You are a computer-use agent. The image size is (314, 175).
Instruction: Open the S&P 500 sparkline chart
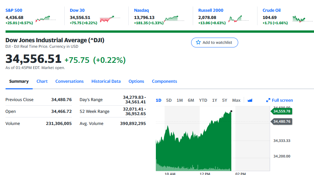(x=46, y=19)
